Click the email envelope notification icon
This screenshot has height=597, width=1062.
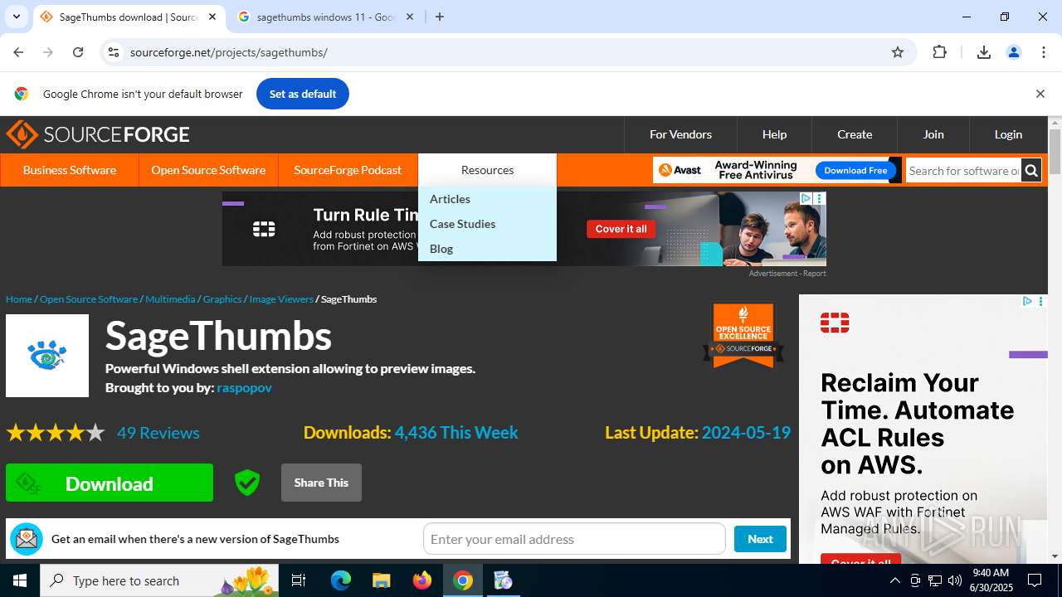27,539
